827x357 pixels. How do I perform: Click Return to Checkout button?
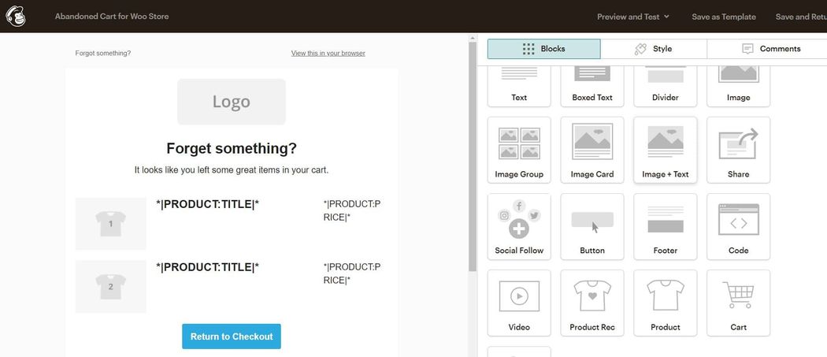click(232, 337)
